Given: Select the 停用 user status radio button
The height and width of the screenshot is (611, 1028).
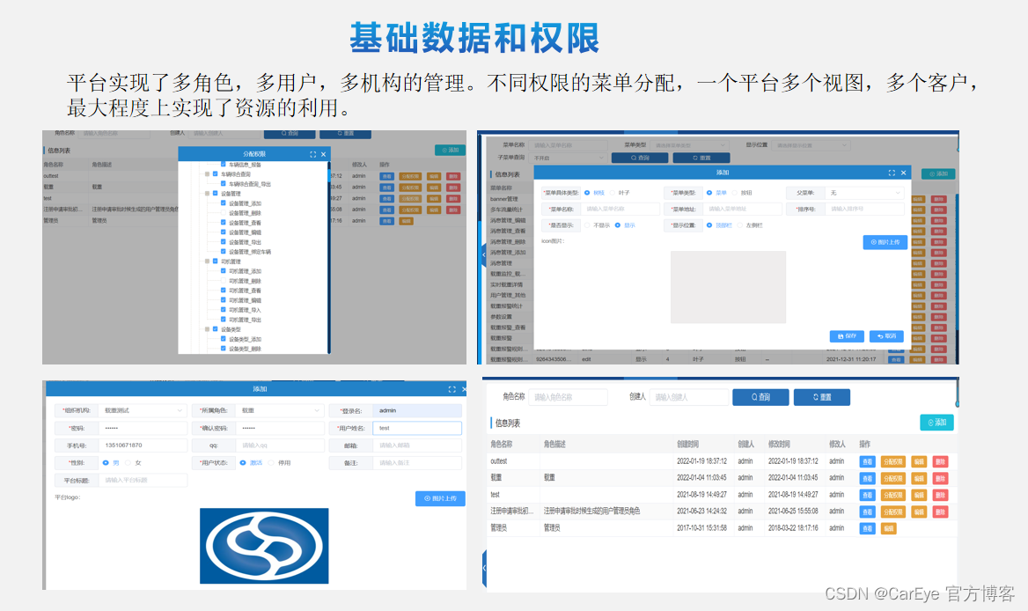Looking at the screenshot, I should click(x=271, y=462).
